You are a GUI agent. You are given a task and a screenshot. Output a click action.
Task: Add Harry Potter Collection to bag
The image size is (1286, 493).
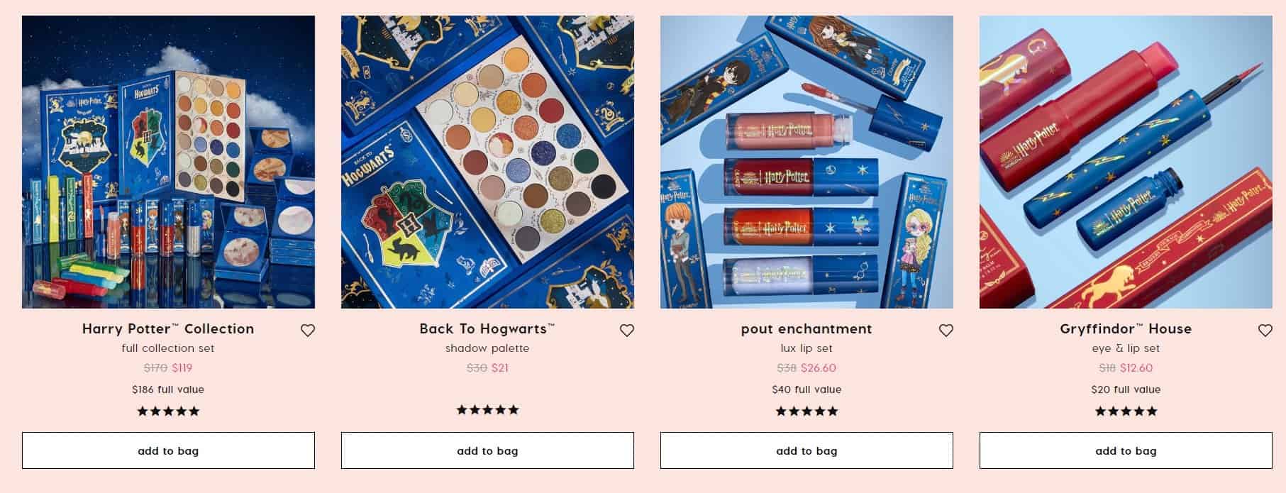[168, 450]
